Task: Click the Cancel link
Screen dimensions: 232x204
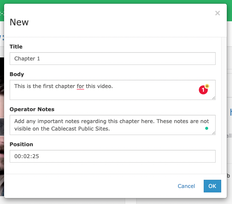Action: (186, 186)
